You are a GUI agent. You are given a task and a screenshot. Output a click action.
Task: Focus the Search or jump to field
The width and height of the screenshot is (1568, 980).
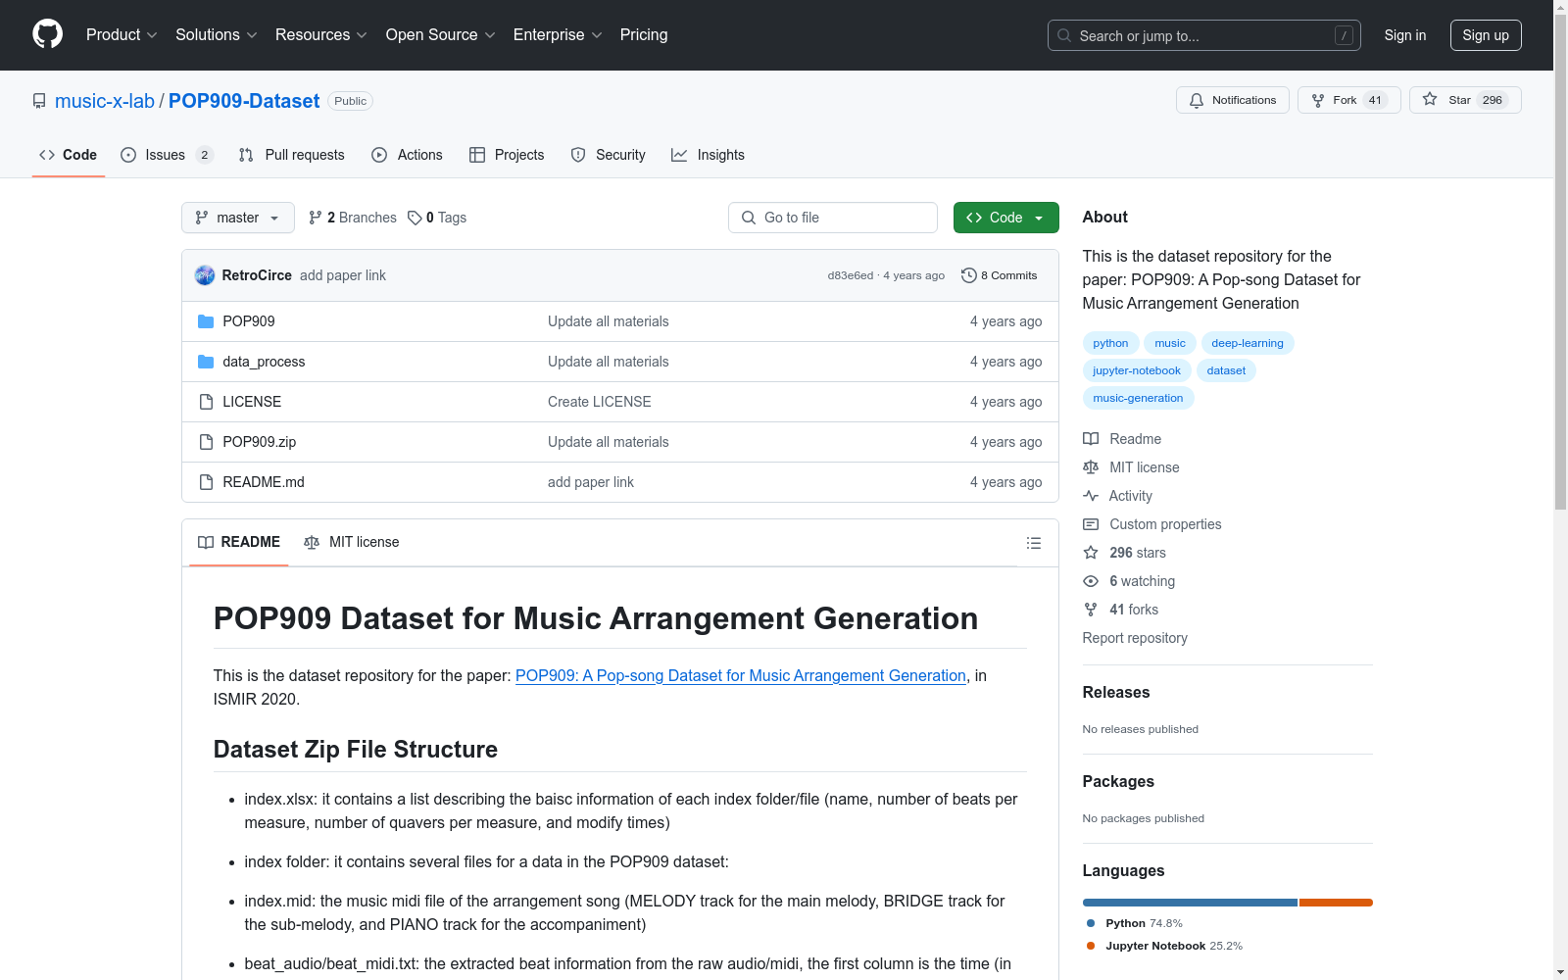[x=1204, y=35]
